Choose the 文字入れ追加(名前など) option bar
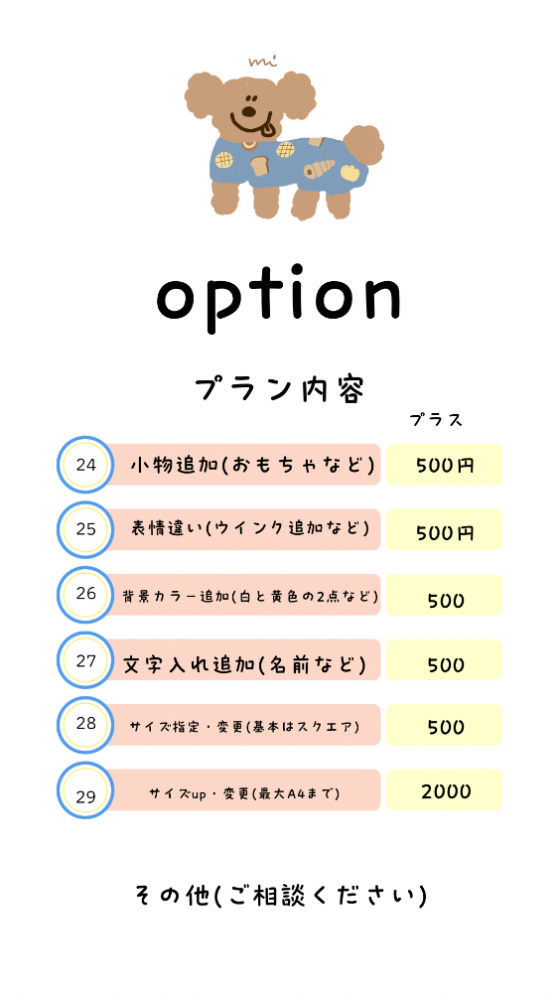 pos(246,660)
